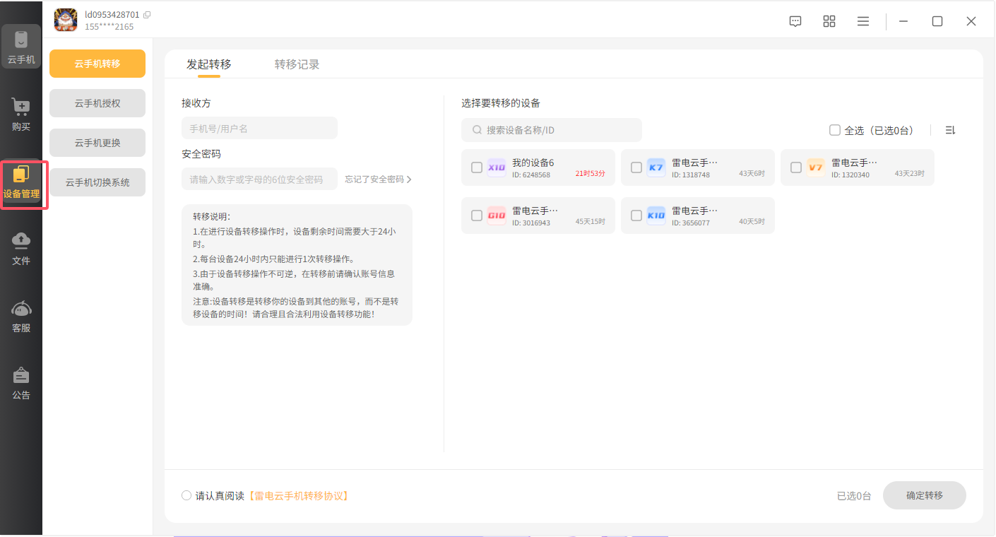This screenshot has width=996, height=537.
Task: Open the device sort list icon
Action: click(x=950, y=130)
